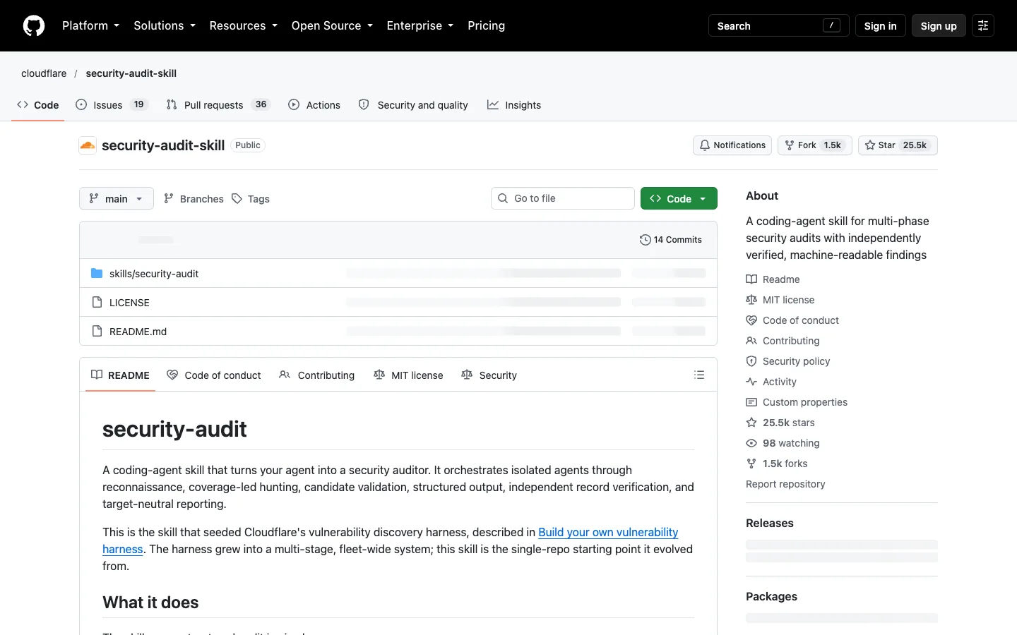The height and width of the screenshot is (635, 1017).
Task: Open the GitHub home logo
Action: pyautogui.click(x=34, y=25)
